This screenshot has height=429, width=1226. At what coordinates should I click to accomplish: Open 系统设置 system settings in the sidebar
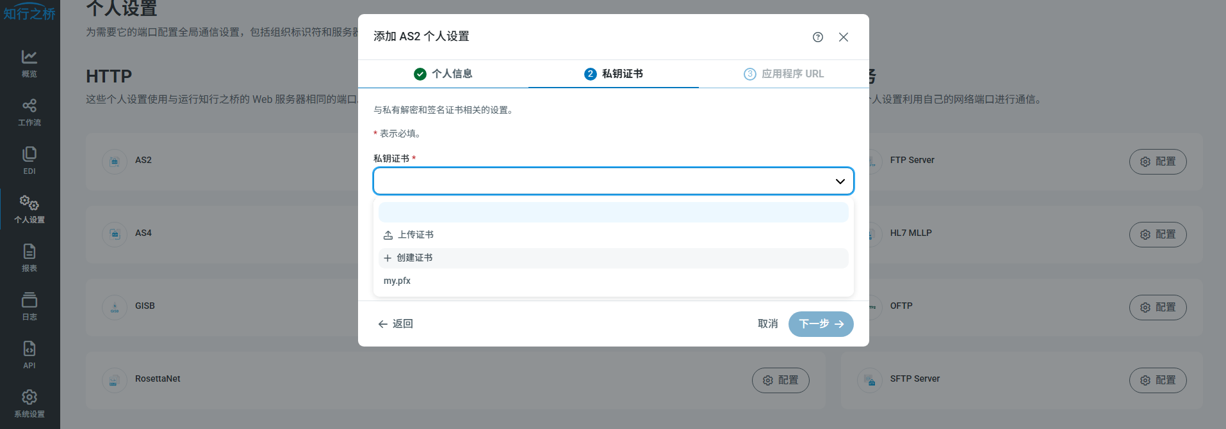pyautogui.click(x=29, y=403)
